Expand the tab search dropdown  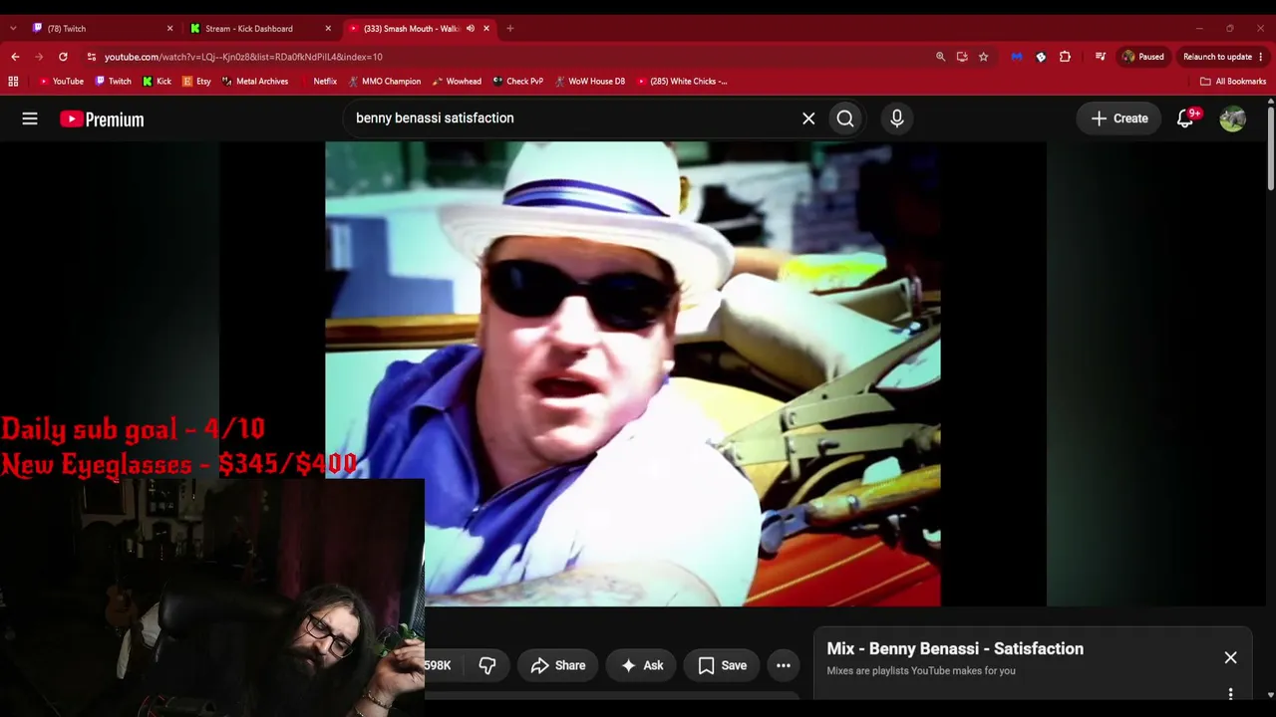13,29
